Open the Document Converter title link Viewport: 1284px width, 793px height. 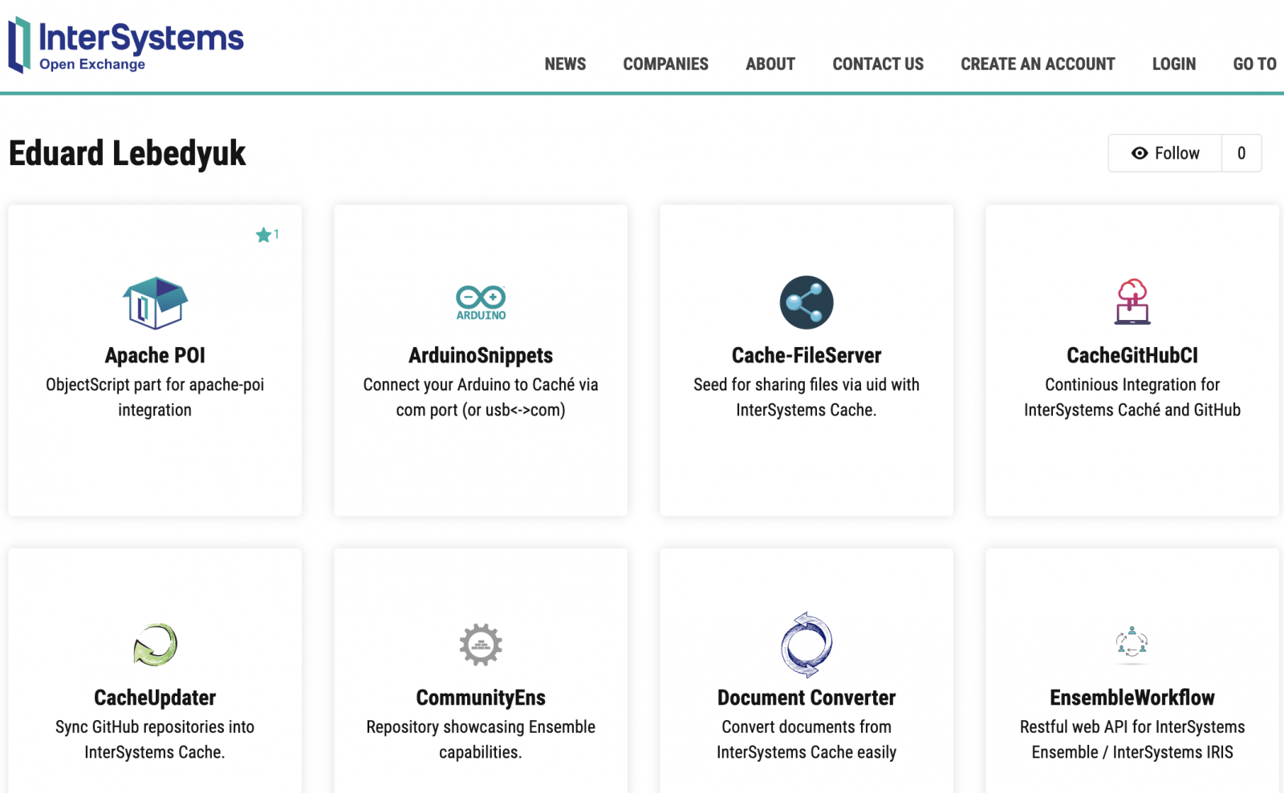pos(807,698)
